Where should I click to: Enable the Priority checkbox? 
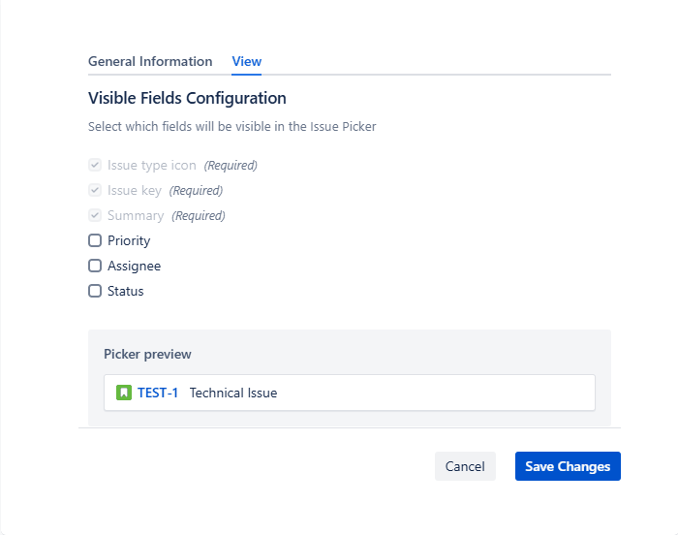point(95,240)
